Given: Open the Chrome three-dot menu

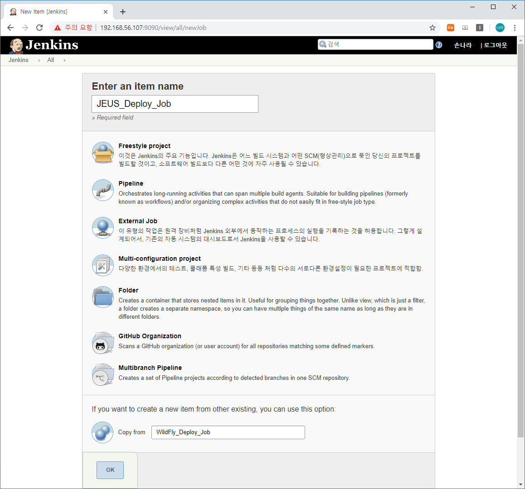Looking at the screenshot, I should [x=515, y=28].
